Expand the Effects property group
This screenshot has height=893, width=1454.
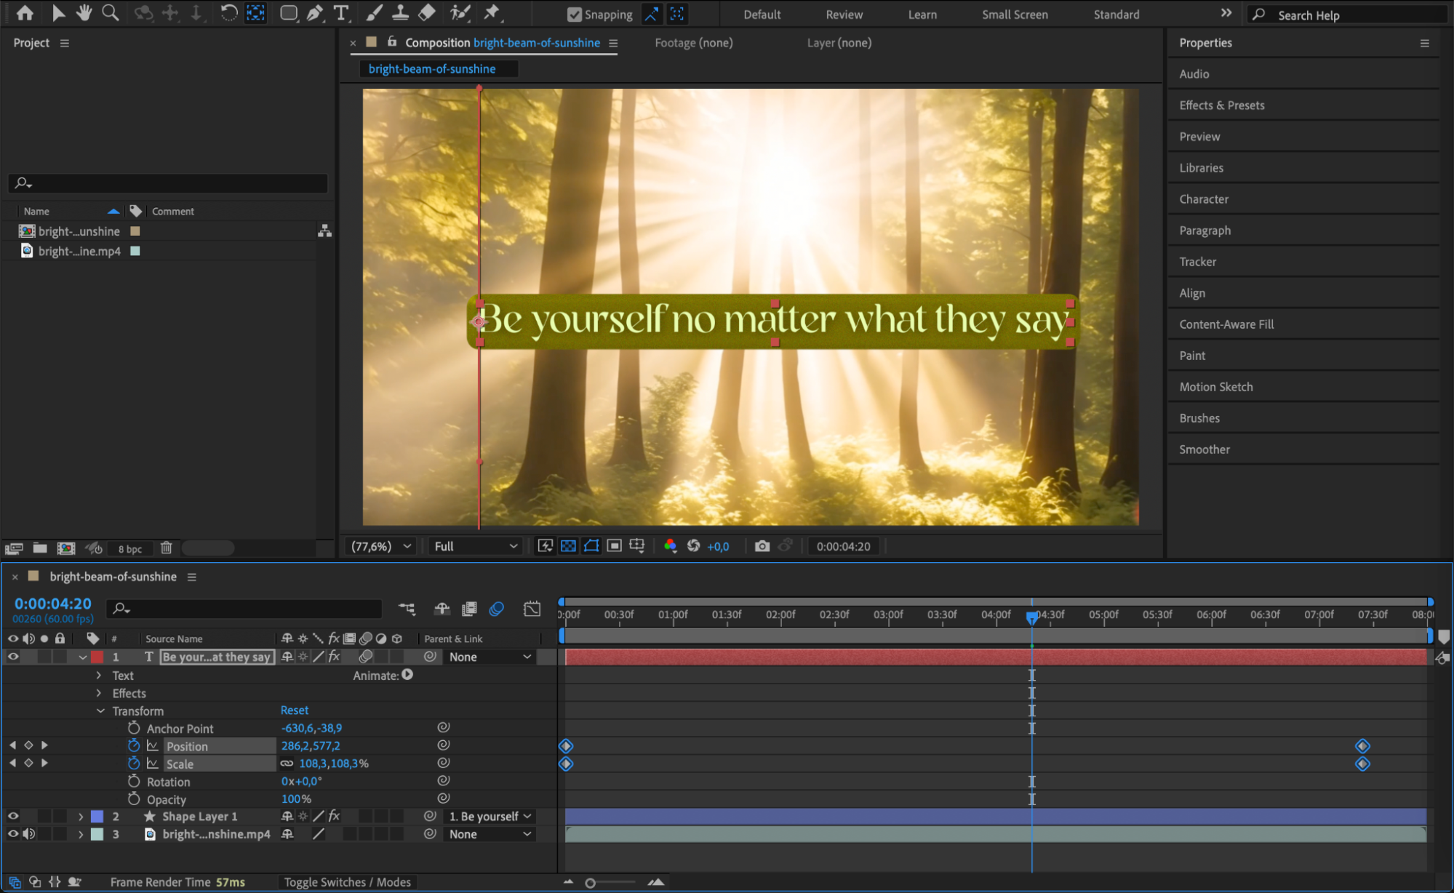[99, 693]
